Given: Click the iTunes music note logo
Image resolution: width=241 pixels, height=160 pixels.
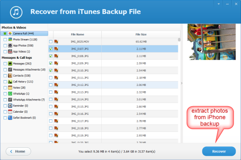Looking at the screenshot, I should pyautogui.click(x=16, y=12).
